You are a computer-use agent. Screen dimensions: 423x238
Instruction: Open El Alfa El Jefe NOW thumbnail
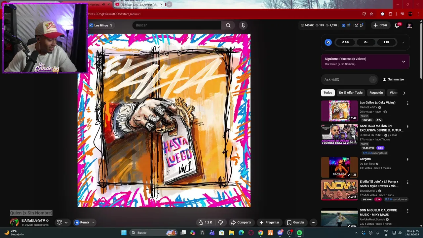click(339, 190)
